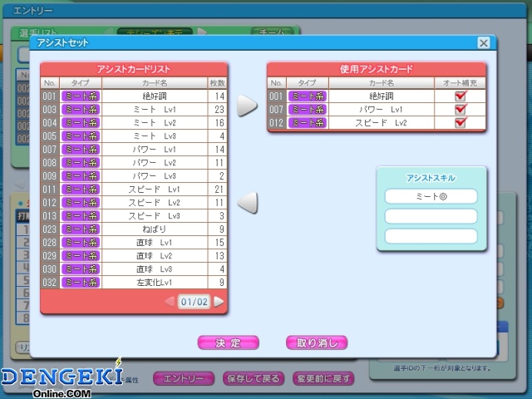Viewport: 532px width, 399px height.
Task: Click ミート系 badge of used card 012
Action: click(x=308, y=122)
